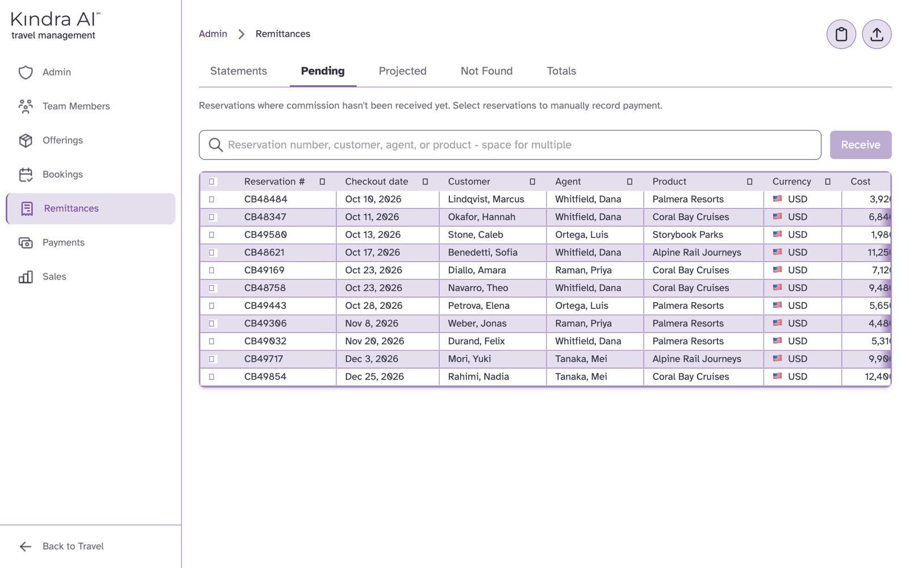Screen dimensions: 909x568
Task: Click the Kindra AI logo
Action: pyautogui.click(x=55, y=26)
